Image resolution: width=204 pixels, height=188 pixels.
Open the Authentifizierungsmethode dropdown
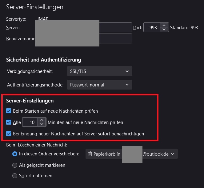tap(99, 85)
